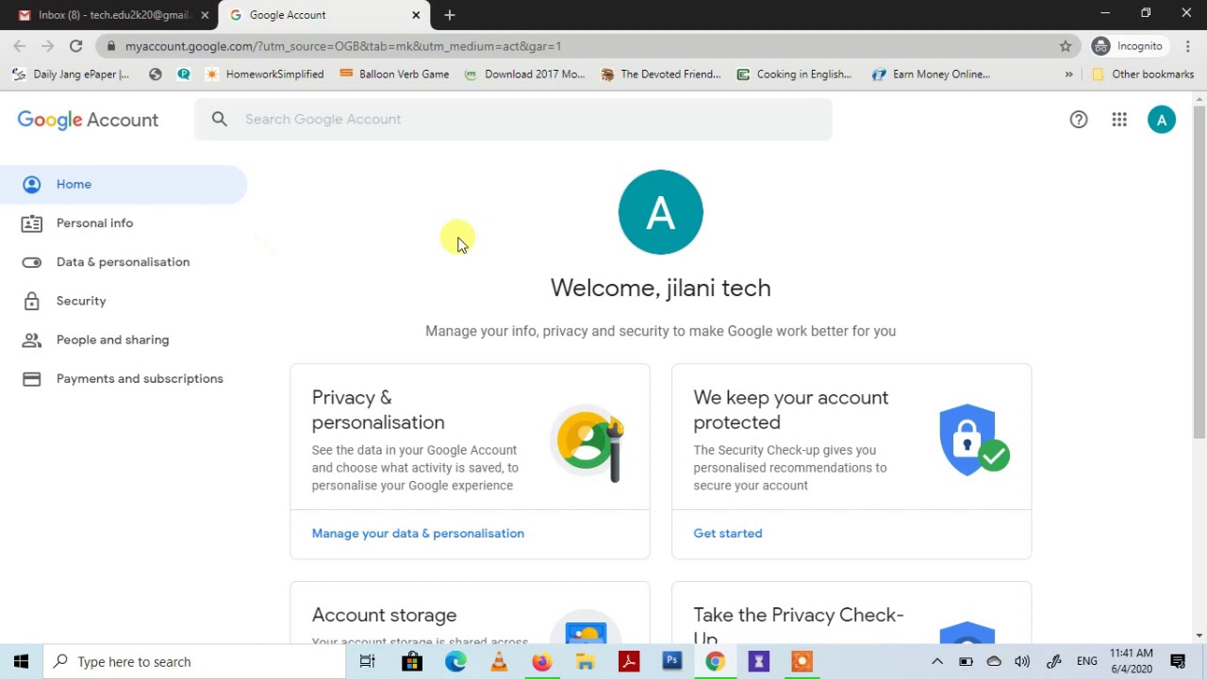Screen dimensions: 1207x679
Task: Open Balloon Verb Game bookmark
Action: click(x=394, y=75)
